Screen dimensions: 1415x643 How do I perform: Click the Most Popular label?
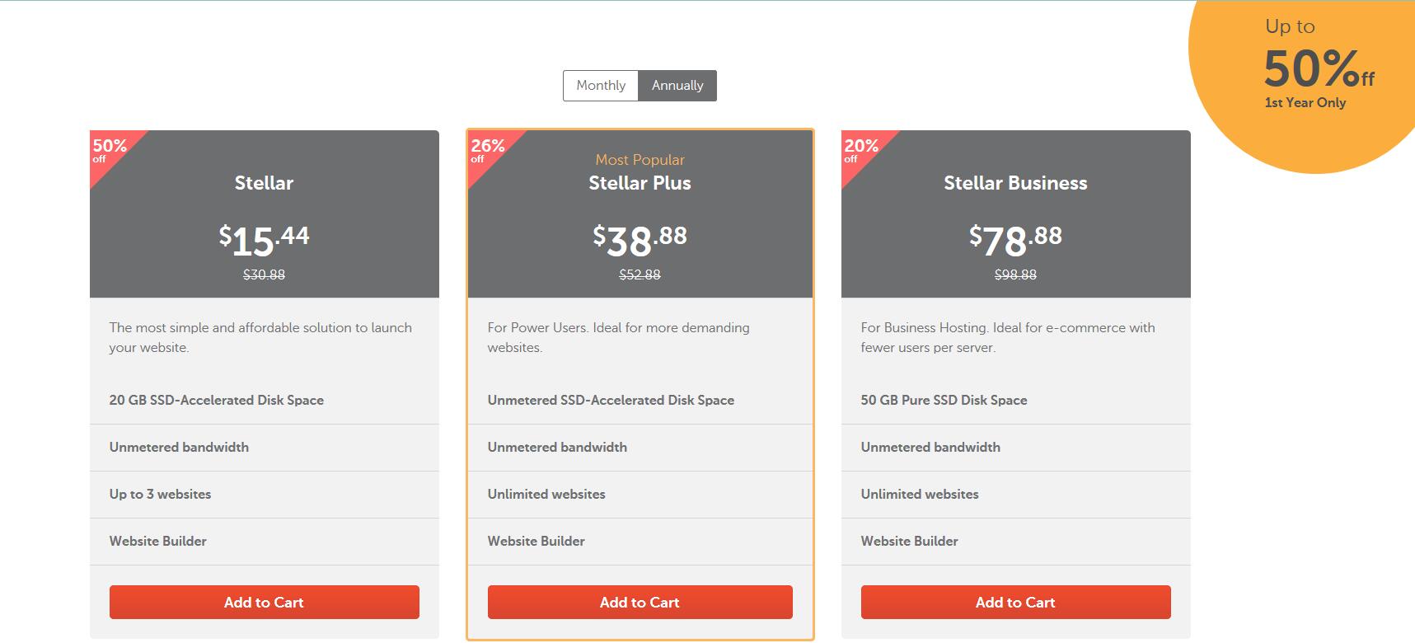(x=640, y=160)
